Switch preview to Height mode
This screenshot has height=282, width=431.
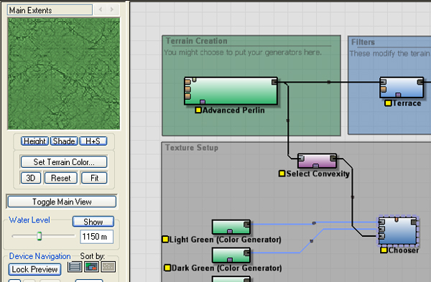pos(34,141)
